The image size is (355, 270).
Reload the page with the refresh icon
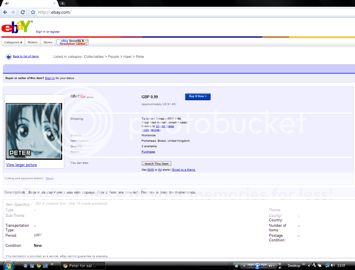pyautogui.click(x=23, y=12)
